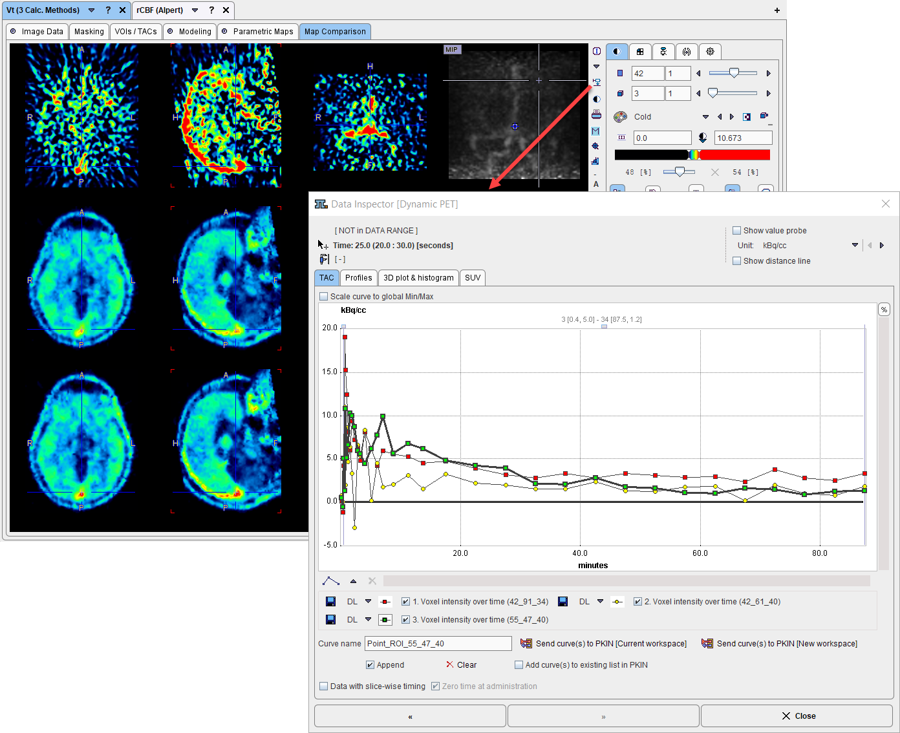Image resolution: width=900 pixels, height=733 pixels.
Task: Click yellow marker style icon for curve 2
Action: pos(617,602)
